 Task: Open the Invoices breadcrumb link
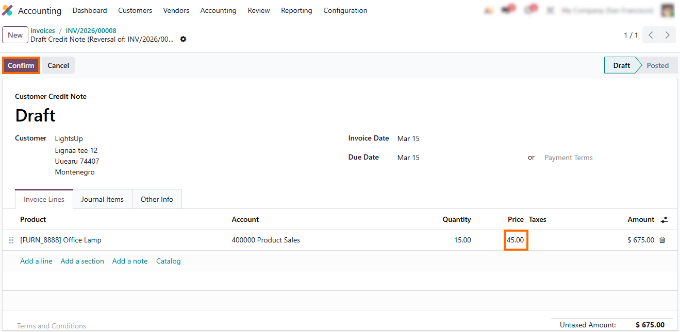42,31
